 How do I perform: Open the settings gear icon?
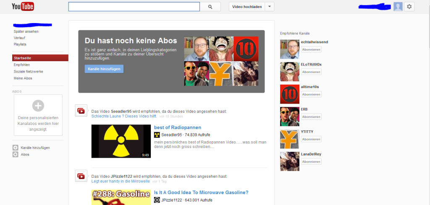[410, 7]
